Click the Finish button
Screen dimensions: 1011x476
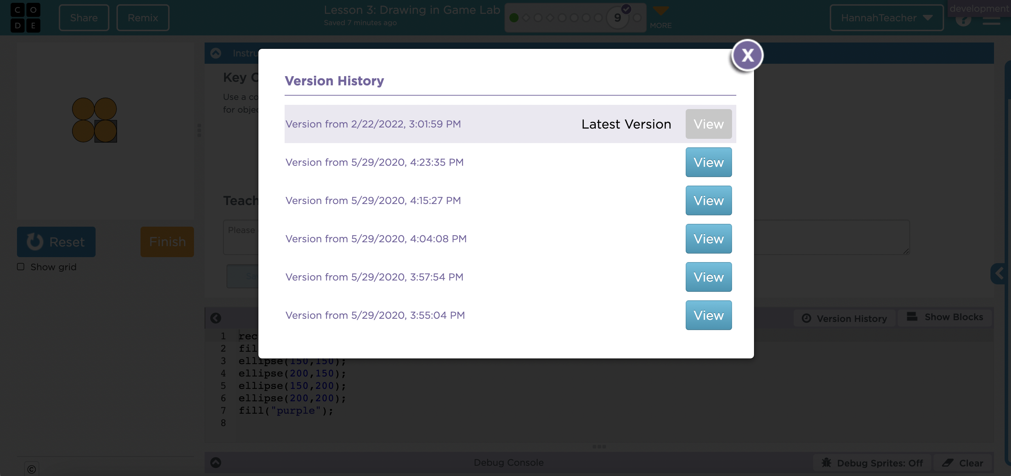point(167,242)
